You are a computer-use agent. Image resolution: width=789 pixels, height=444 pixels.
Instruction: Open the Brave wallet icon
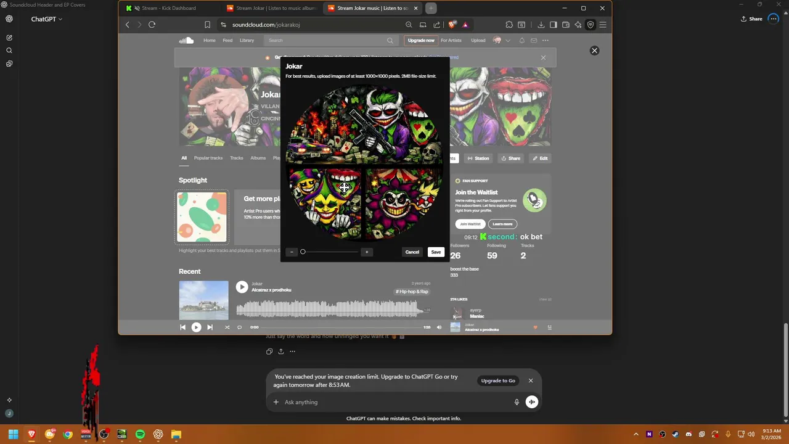[x=566, y=25]
